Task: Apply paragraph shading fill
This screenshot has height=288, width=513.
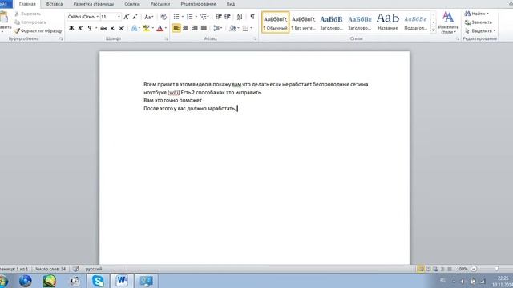Action: 232,28
